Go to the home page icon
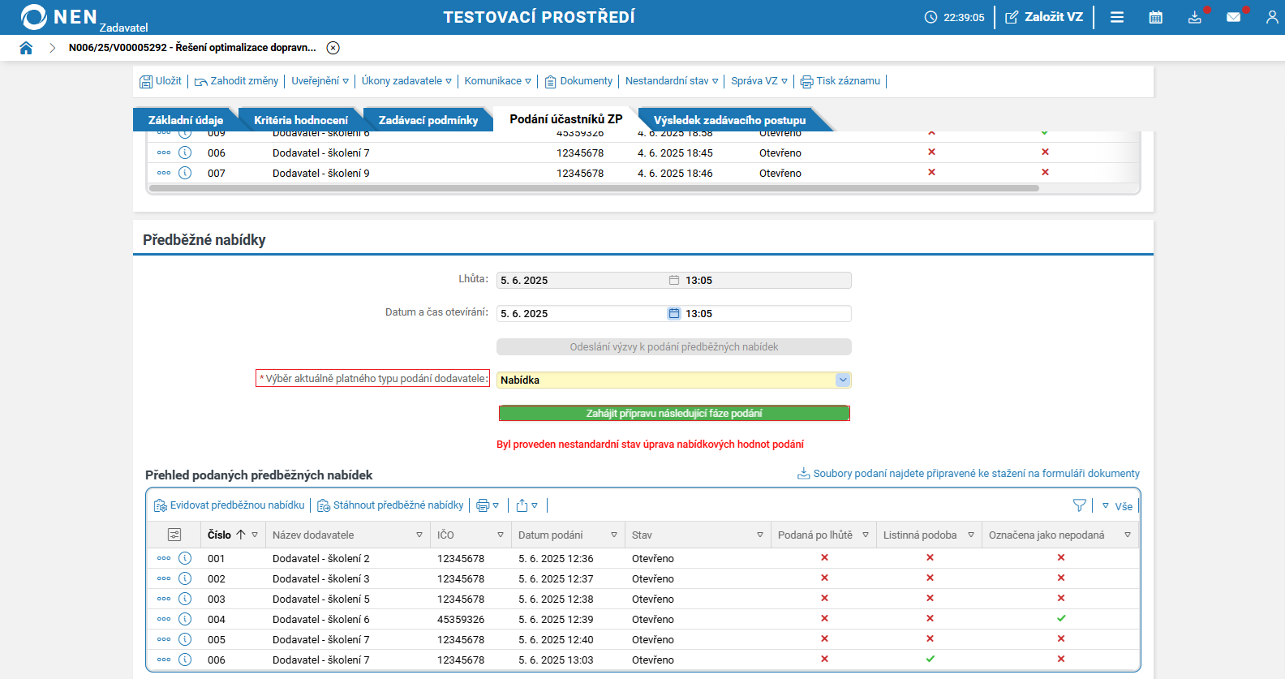The image size is (1285, 679). [26, 48]
